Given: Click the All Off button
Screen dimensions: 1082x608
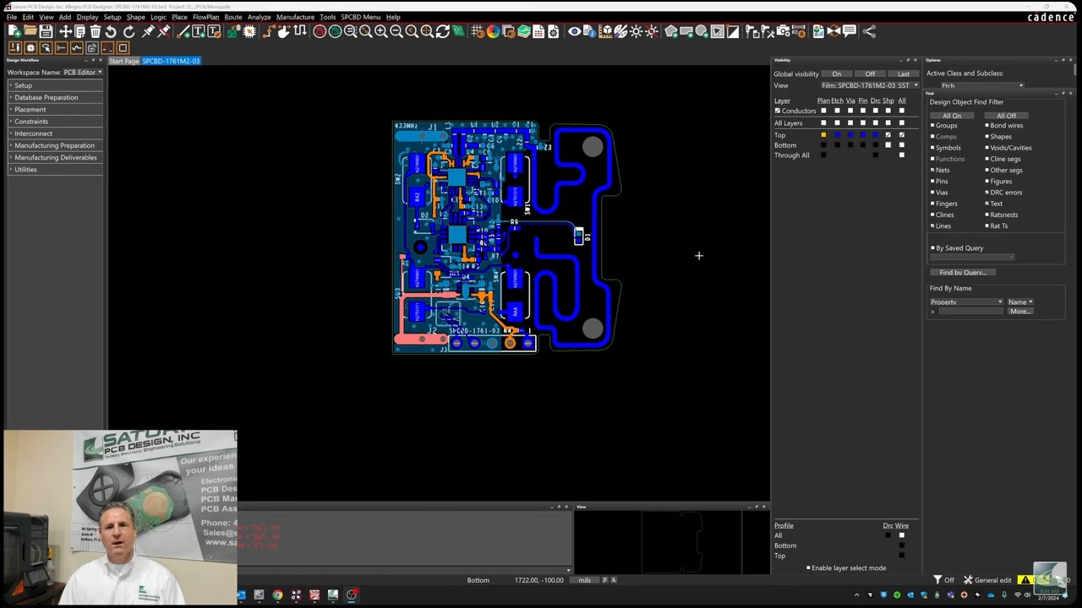Looking at the screenshot, I should pos(1006,116).
